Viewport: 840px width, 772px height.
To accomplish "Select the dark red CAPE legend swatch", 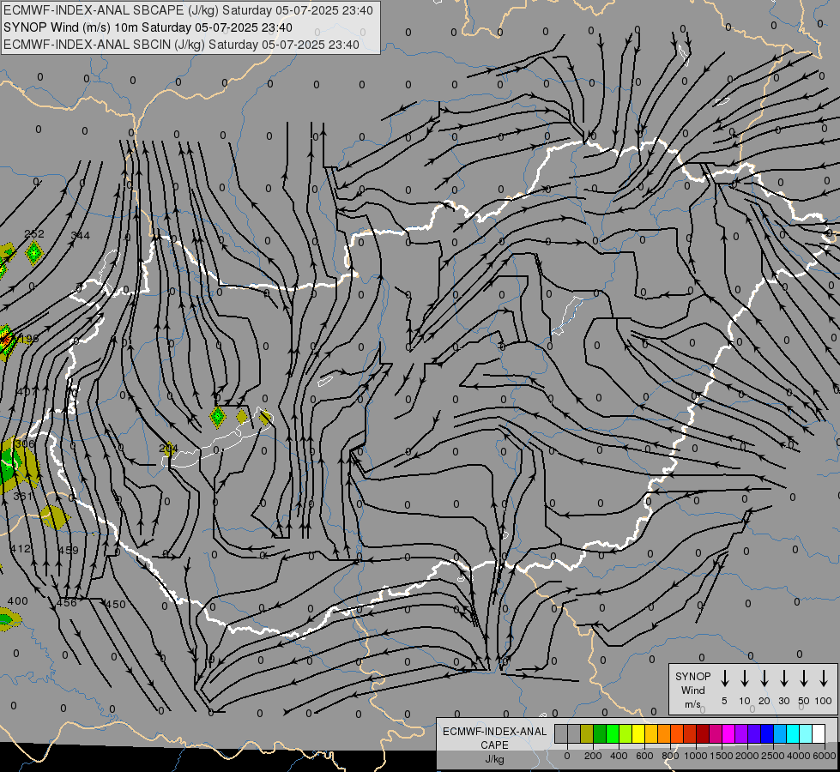I will pyautogui.click(x=703, y=733).
